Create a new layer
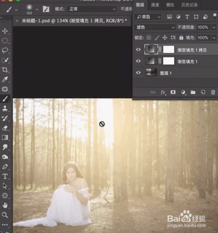Viewport: 218px width, 233px height. (203, 92)
